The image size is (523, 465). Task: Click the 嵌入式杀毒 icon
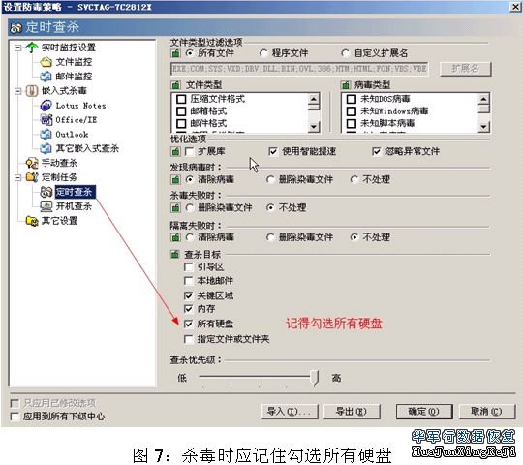(x=32, y=91)
